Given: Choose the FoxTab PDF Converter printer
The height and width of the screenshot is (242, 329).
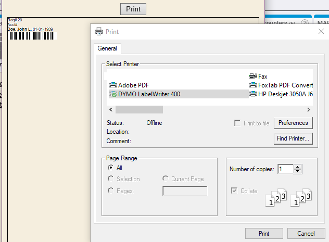Looking at the screenshot, I should coord(285,85).
